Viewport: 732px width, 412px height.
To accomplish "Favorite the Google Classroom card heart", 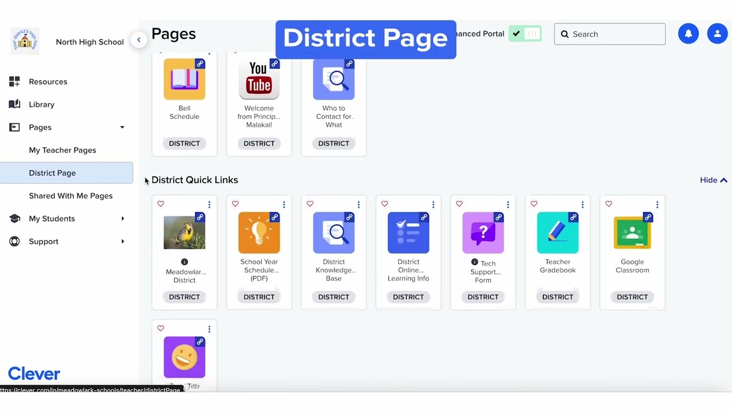I will coord(608,204).
